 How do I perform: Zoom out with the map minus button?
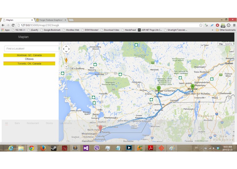tap(66, 101)
